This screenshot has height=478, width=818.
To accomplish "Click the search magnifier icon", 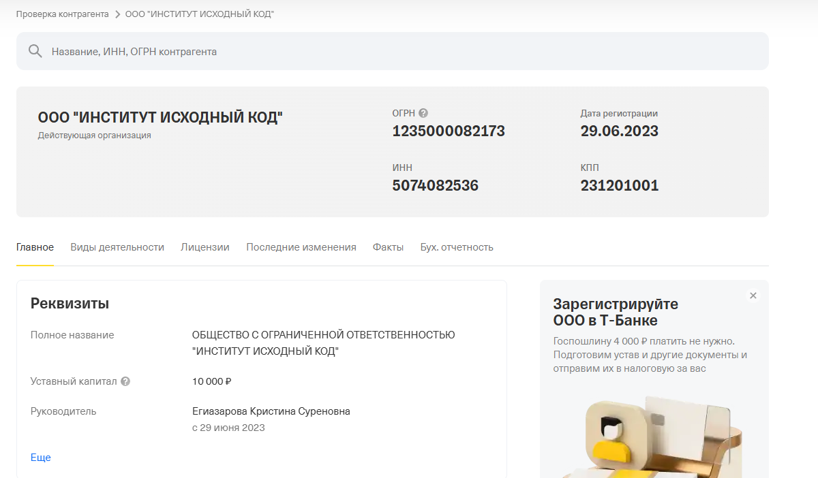I will (34, 50).
